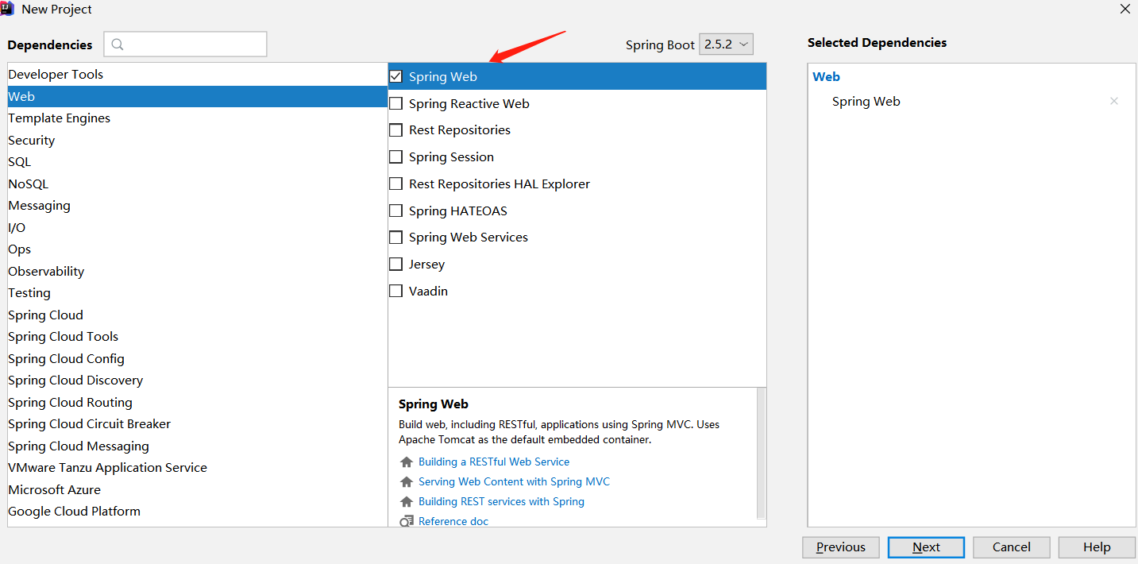Viewport: 1138px width, 564px height.
Task: Click the Spring Web description heading
Action: (434, 404)
